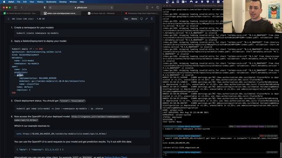This screenshot has width=282, height=158.
Task: Open the History menu
Action: click(x=40, y=2)
